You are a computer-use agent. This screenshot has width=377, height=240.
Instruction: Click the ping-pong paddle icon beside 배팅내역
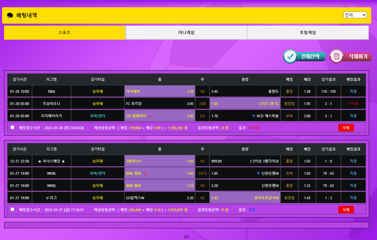click(10, 15)
